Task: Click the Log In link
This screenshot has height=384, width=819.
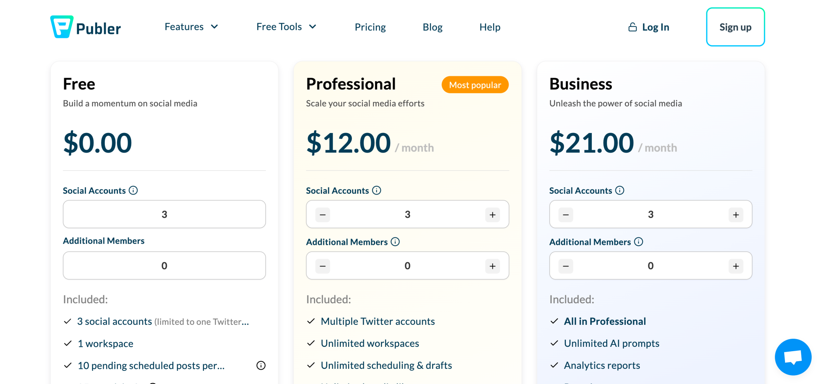Action: tap(655, 27)
